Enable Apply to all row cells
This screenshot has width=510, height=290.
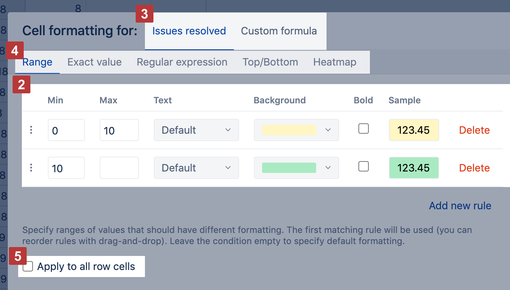(x=28, y=266)
